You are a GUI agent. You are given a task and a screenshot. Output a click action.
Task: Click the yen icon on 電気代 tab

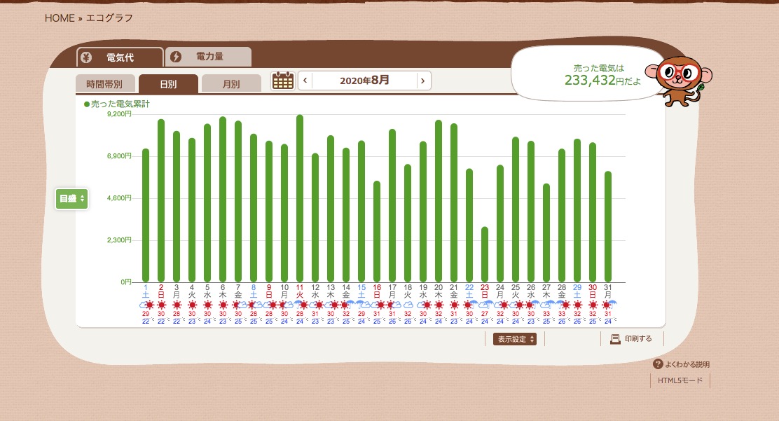[x=85, y=57]
